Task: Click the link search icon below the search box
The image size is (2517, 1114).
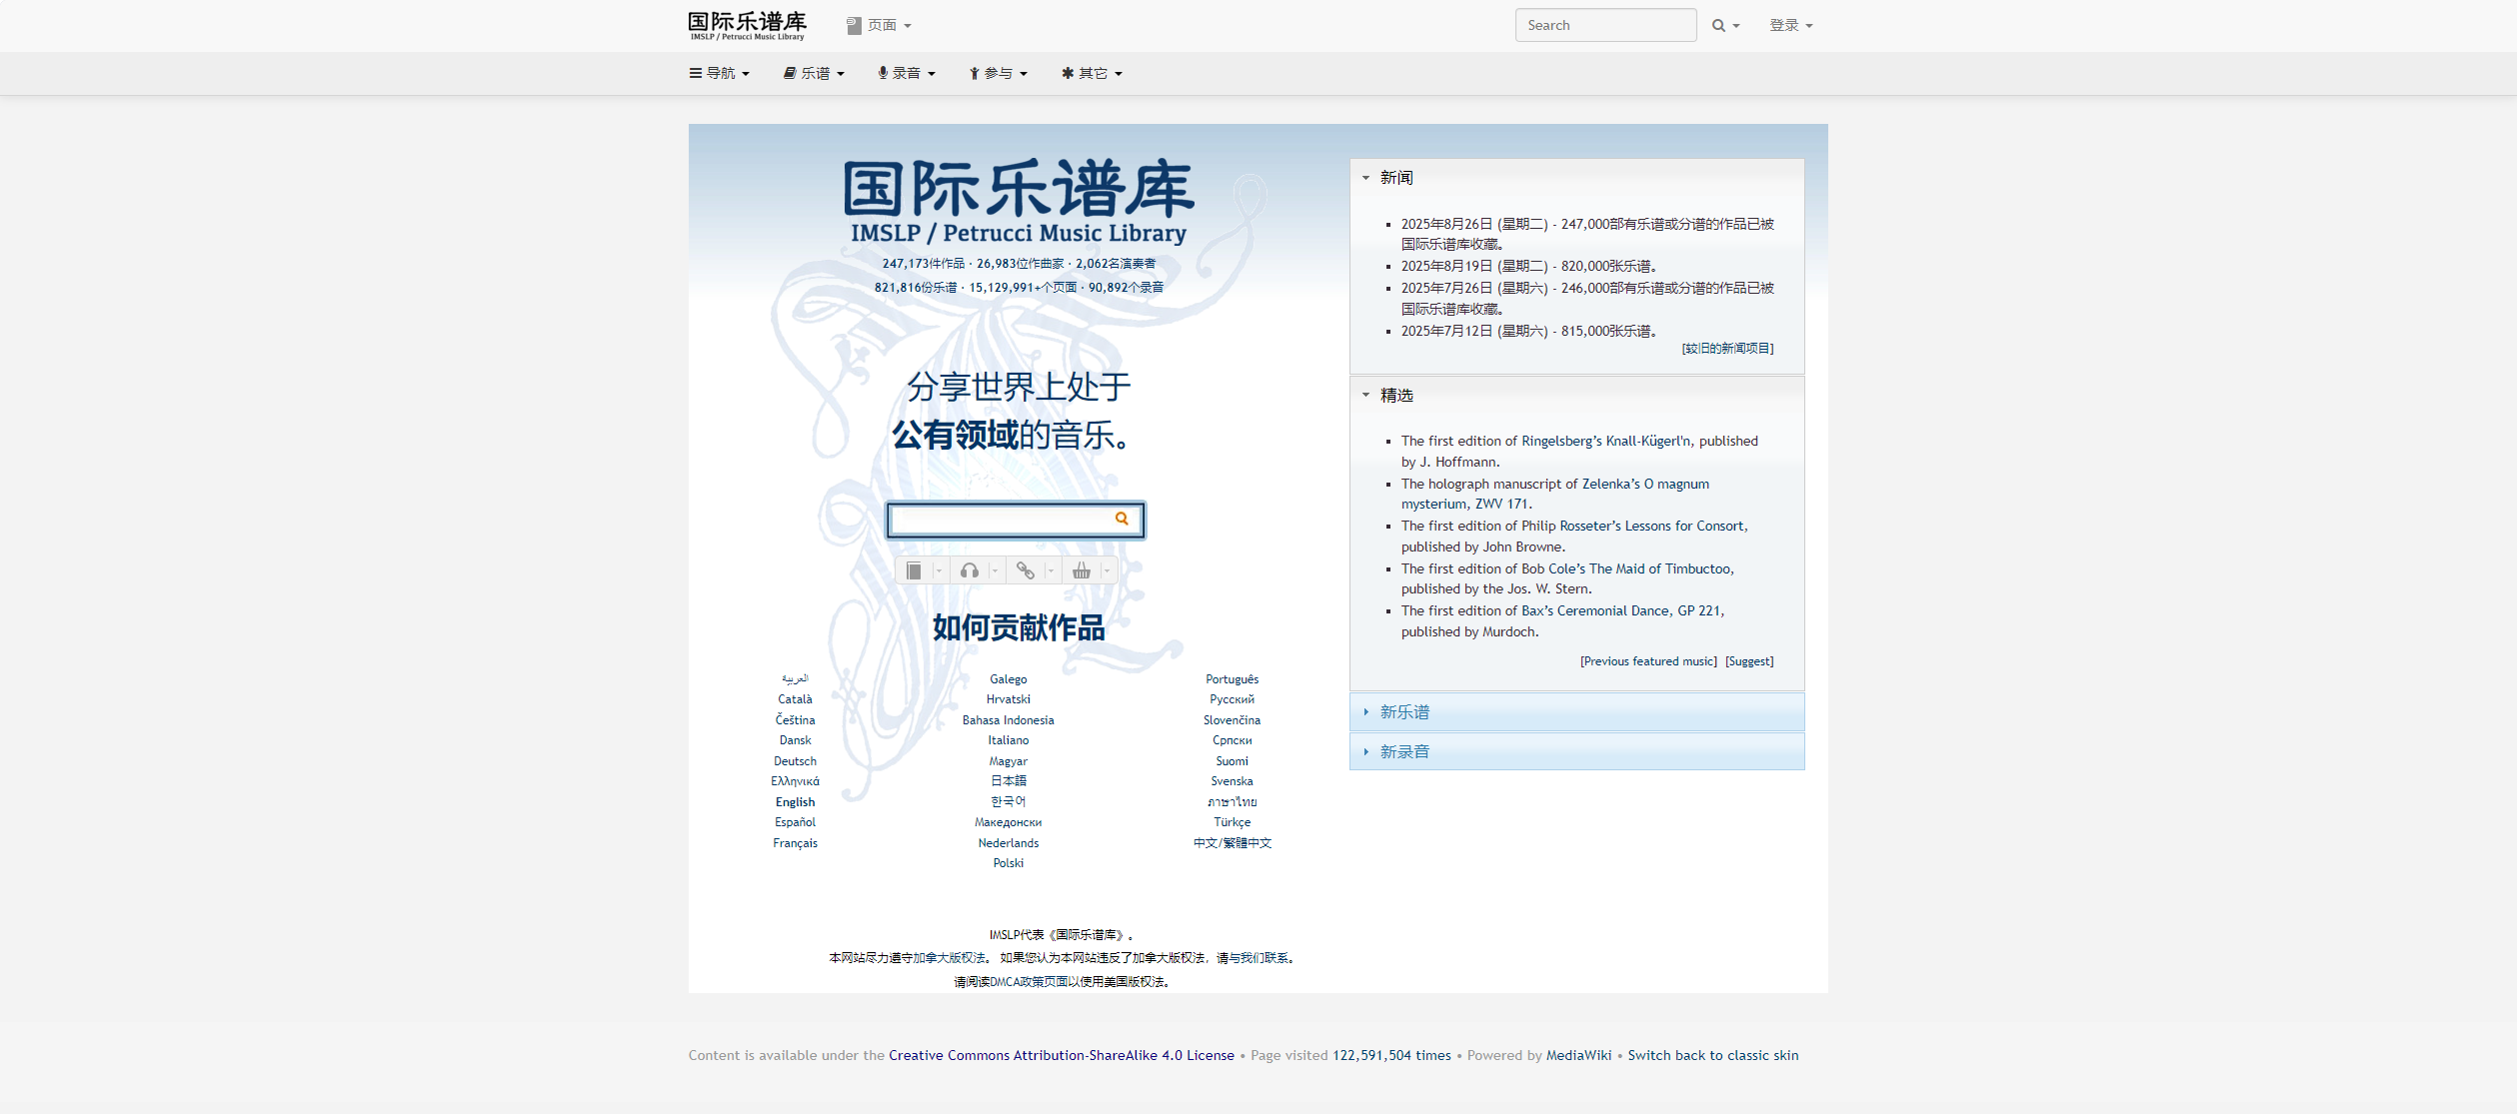Action: click(x=1025, y=569)
